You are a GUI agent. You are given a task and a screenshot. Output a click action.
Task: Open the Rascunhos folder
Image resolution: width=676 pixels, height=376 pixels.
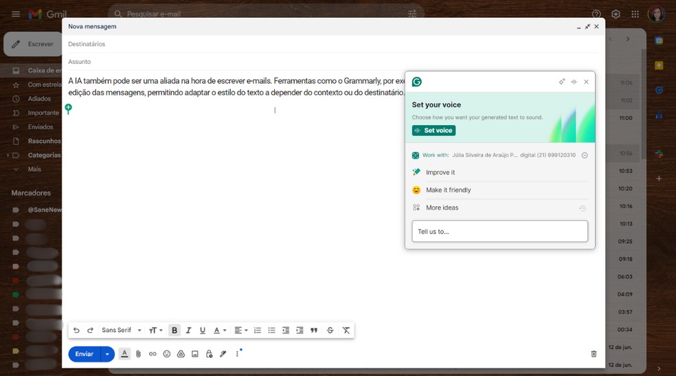pos(31,141)
